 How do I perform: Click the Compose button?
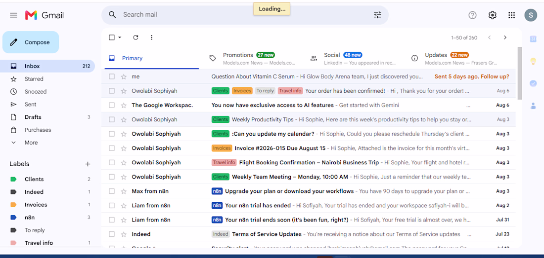pos(31,42)
